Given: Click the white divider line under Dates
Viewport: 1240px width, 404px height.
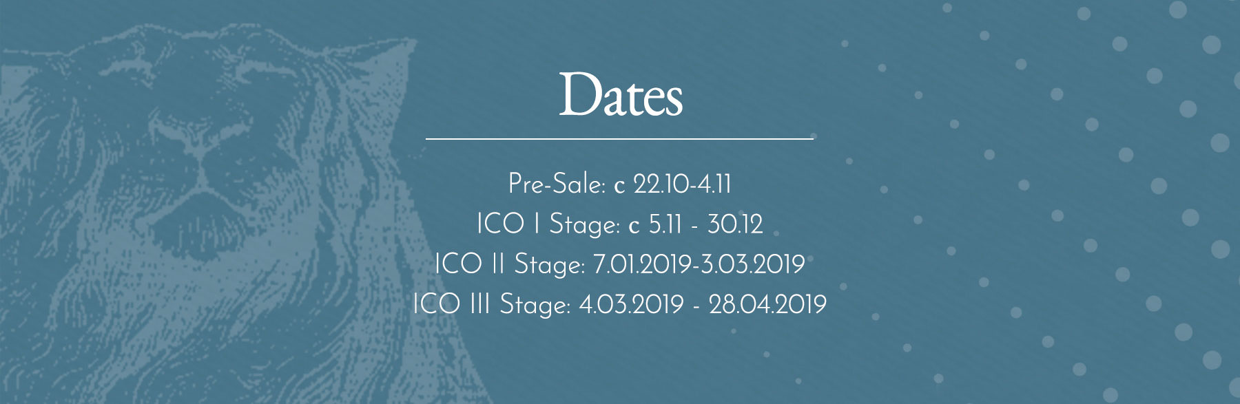Looking at the screenshot, I should [x=619, y=138].
